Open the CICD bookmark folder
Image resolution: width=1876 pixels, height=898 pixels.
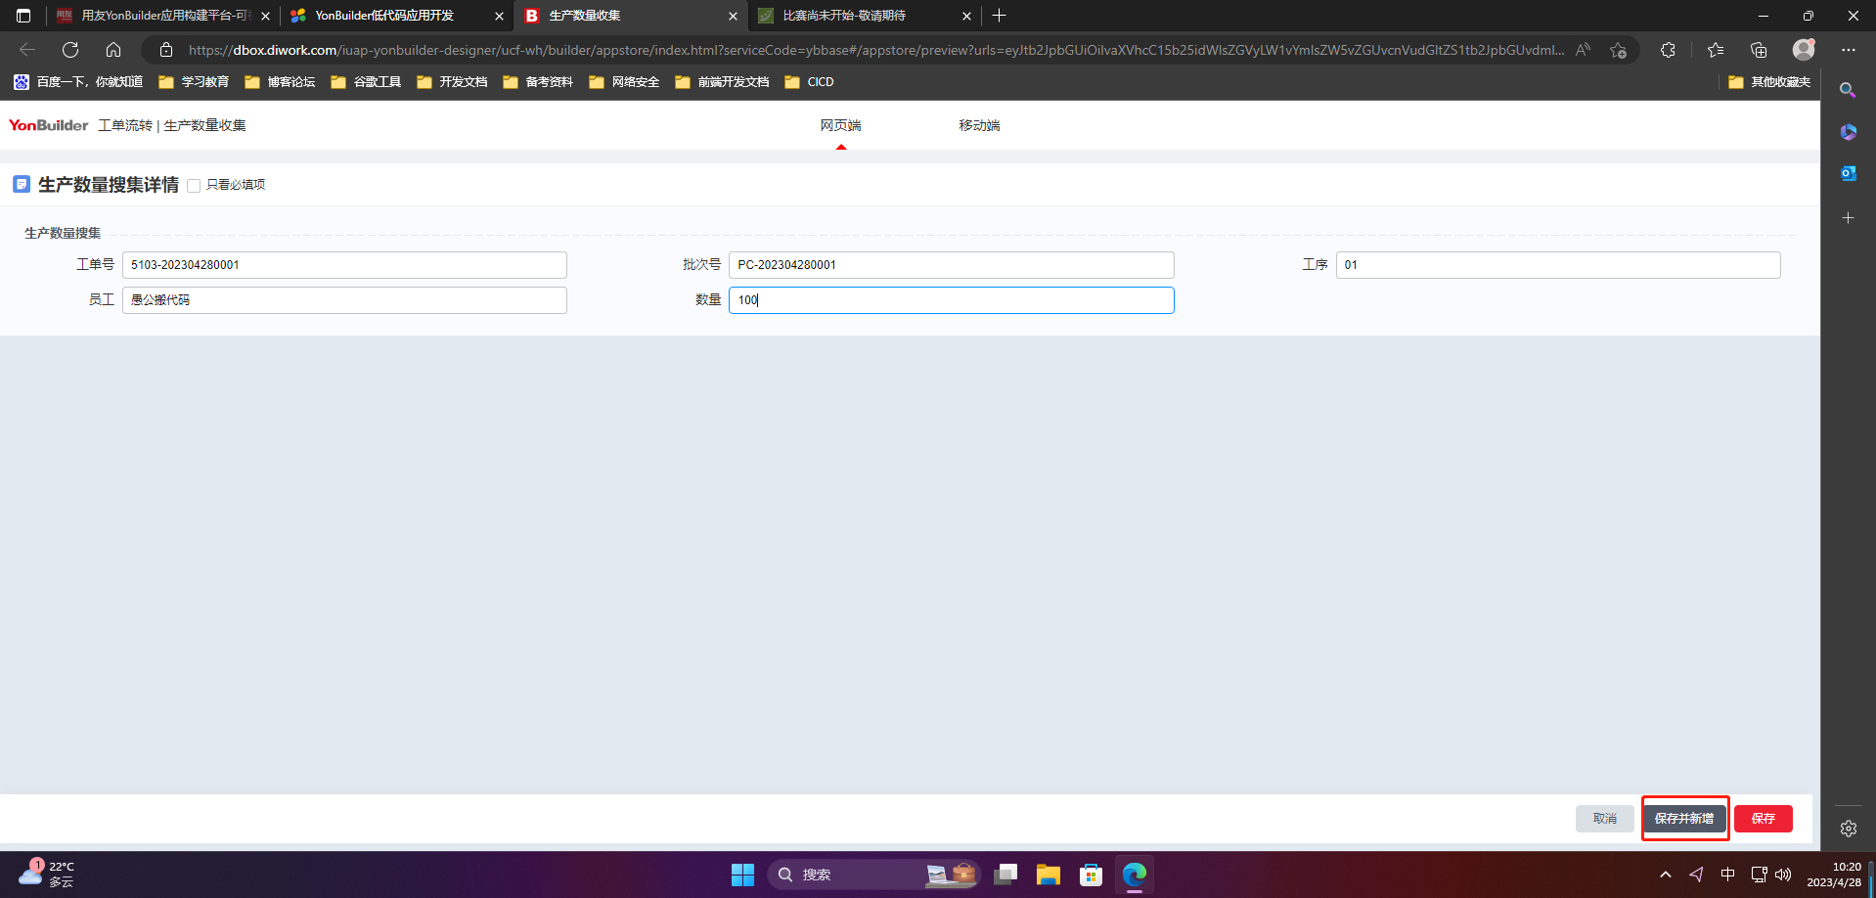tap(809, 82)
